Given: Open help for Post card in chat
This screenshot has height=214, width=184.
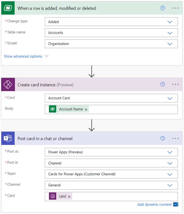Looking at the screenshot, I should [163, 138].
